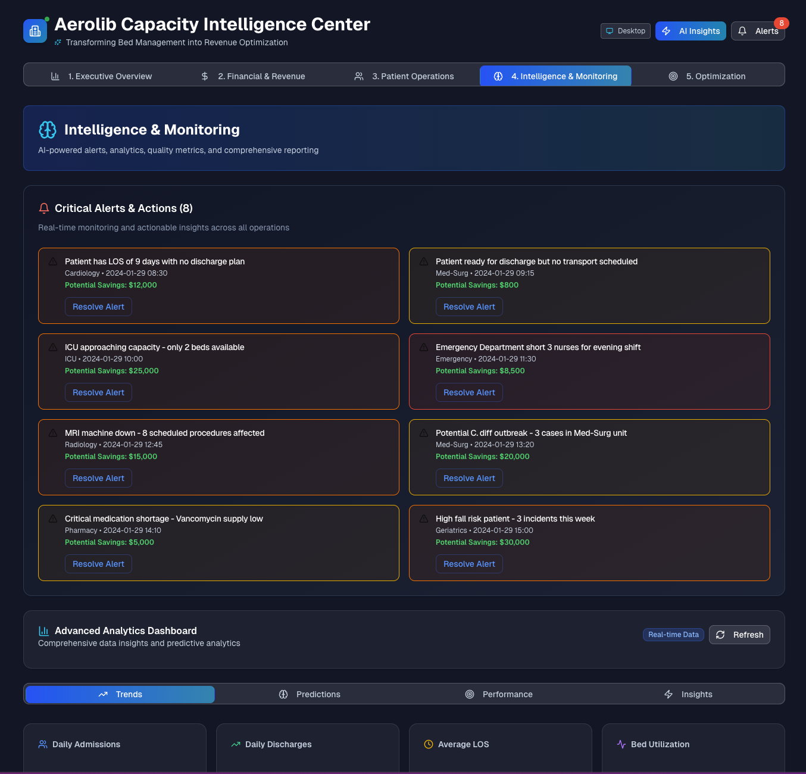The image size is (806, 774).
Task: Open Alerts via the bell icon
Action: 742,31
